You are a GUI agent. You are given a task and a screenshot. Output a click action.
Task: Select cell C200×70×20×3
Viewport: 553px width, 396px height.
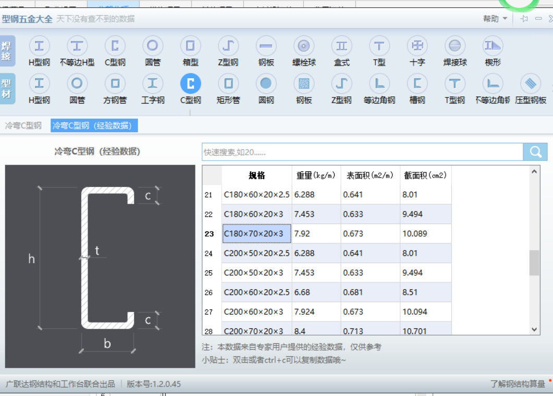[x=257, y=329]
